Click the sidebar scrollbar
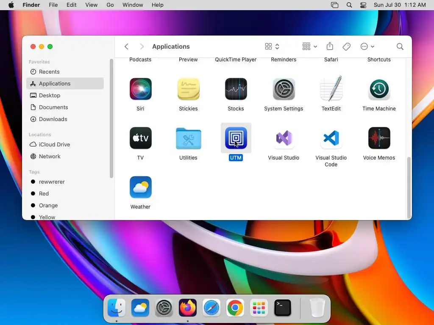This screenshot has height=325, width=434. 111,118
